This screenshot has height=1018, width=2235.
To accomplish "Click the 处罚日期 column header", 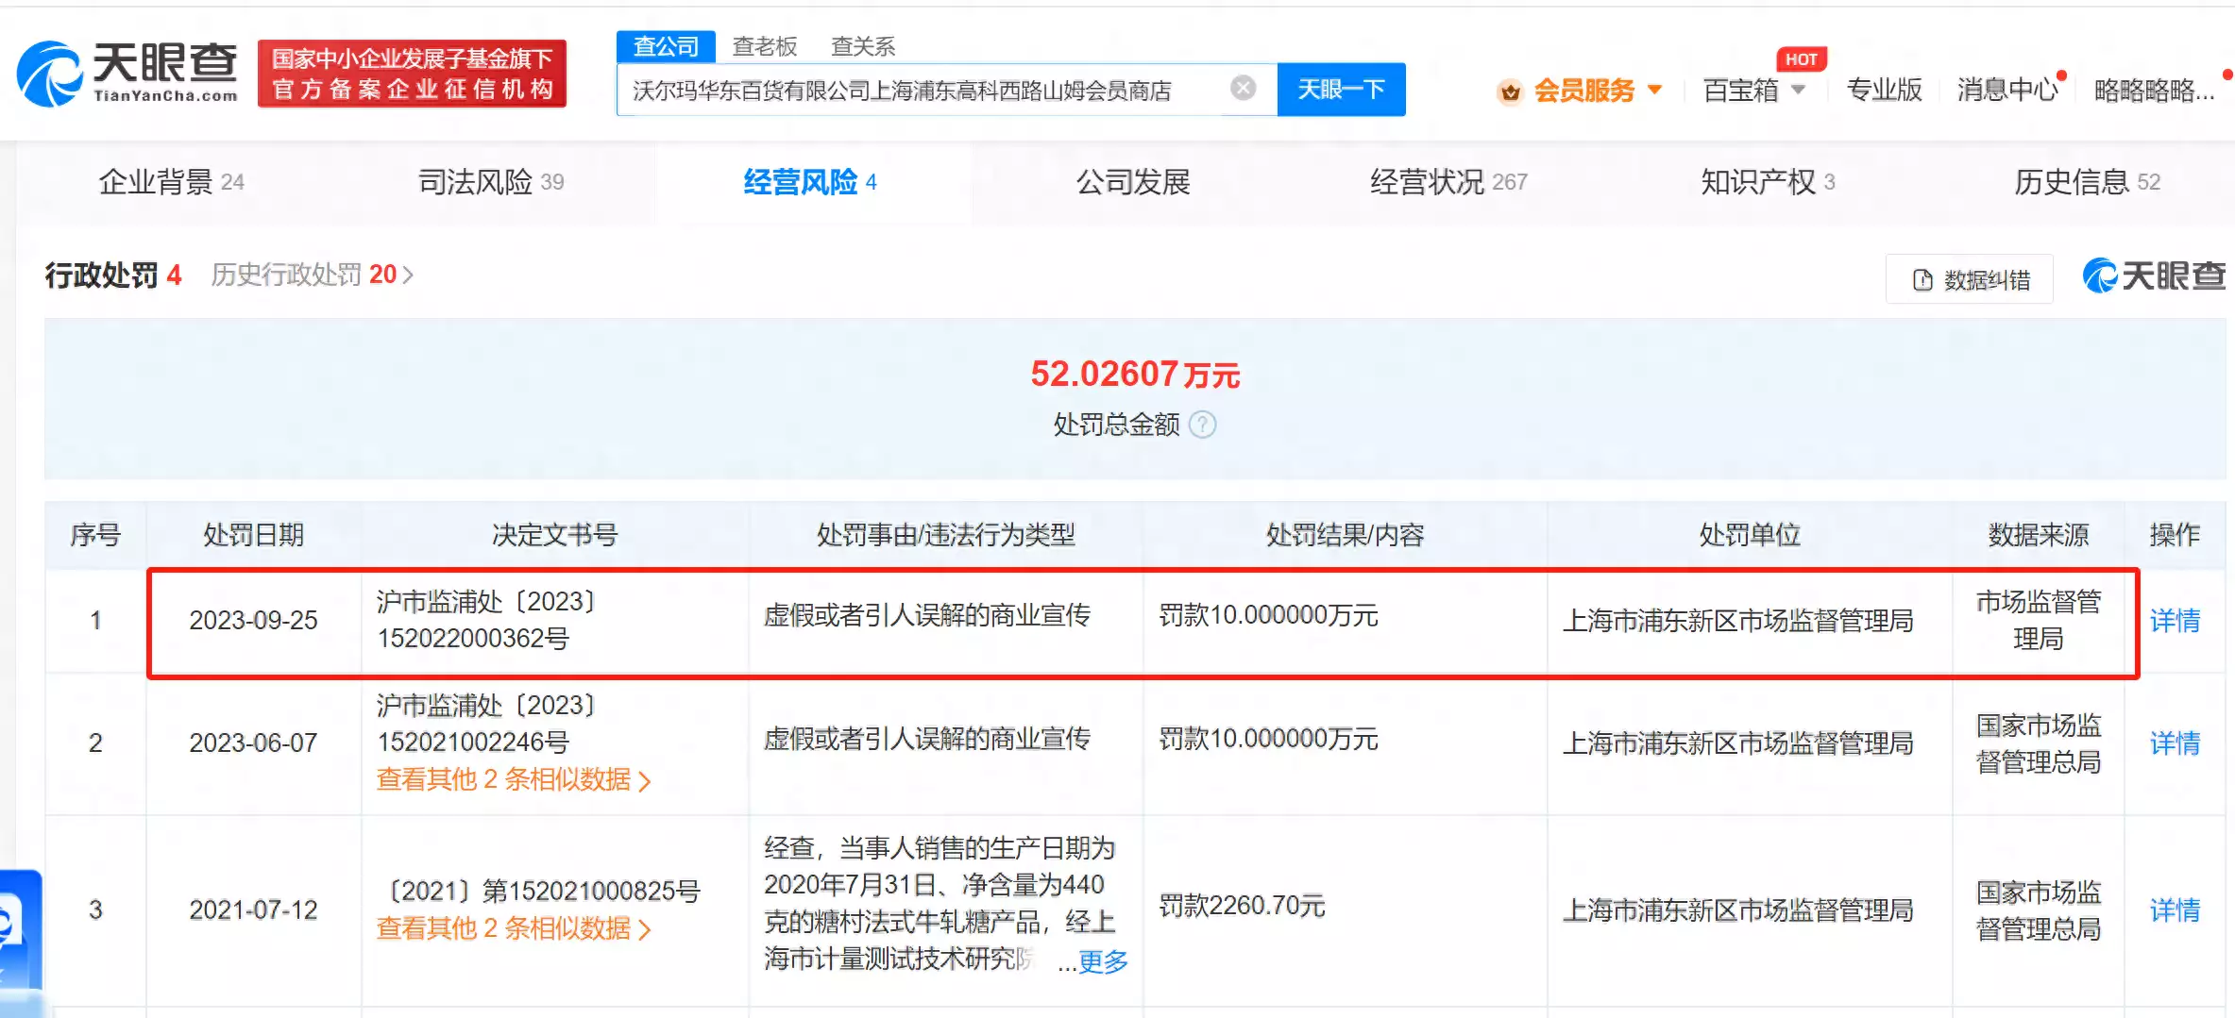I will (253, 535).
